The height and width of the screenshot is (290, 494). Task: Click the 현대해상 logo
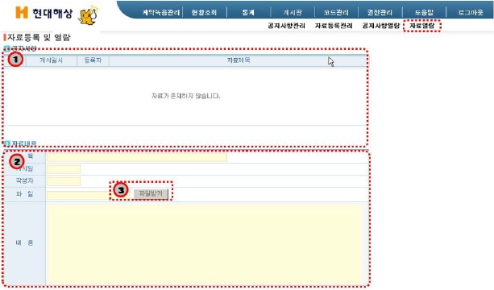pyautogui.click(x=44, y=13)
